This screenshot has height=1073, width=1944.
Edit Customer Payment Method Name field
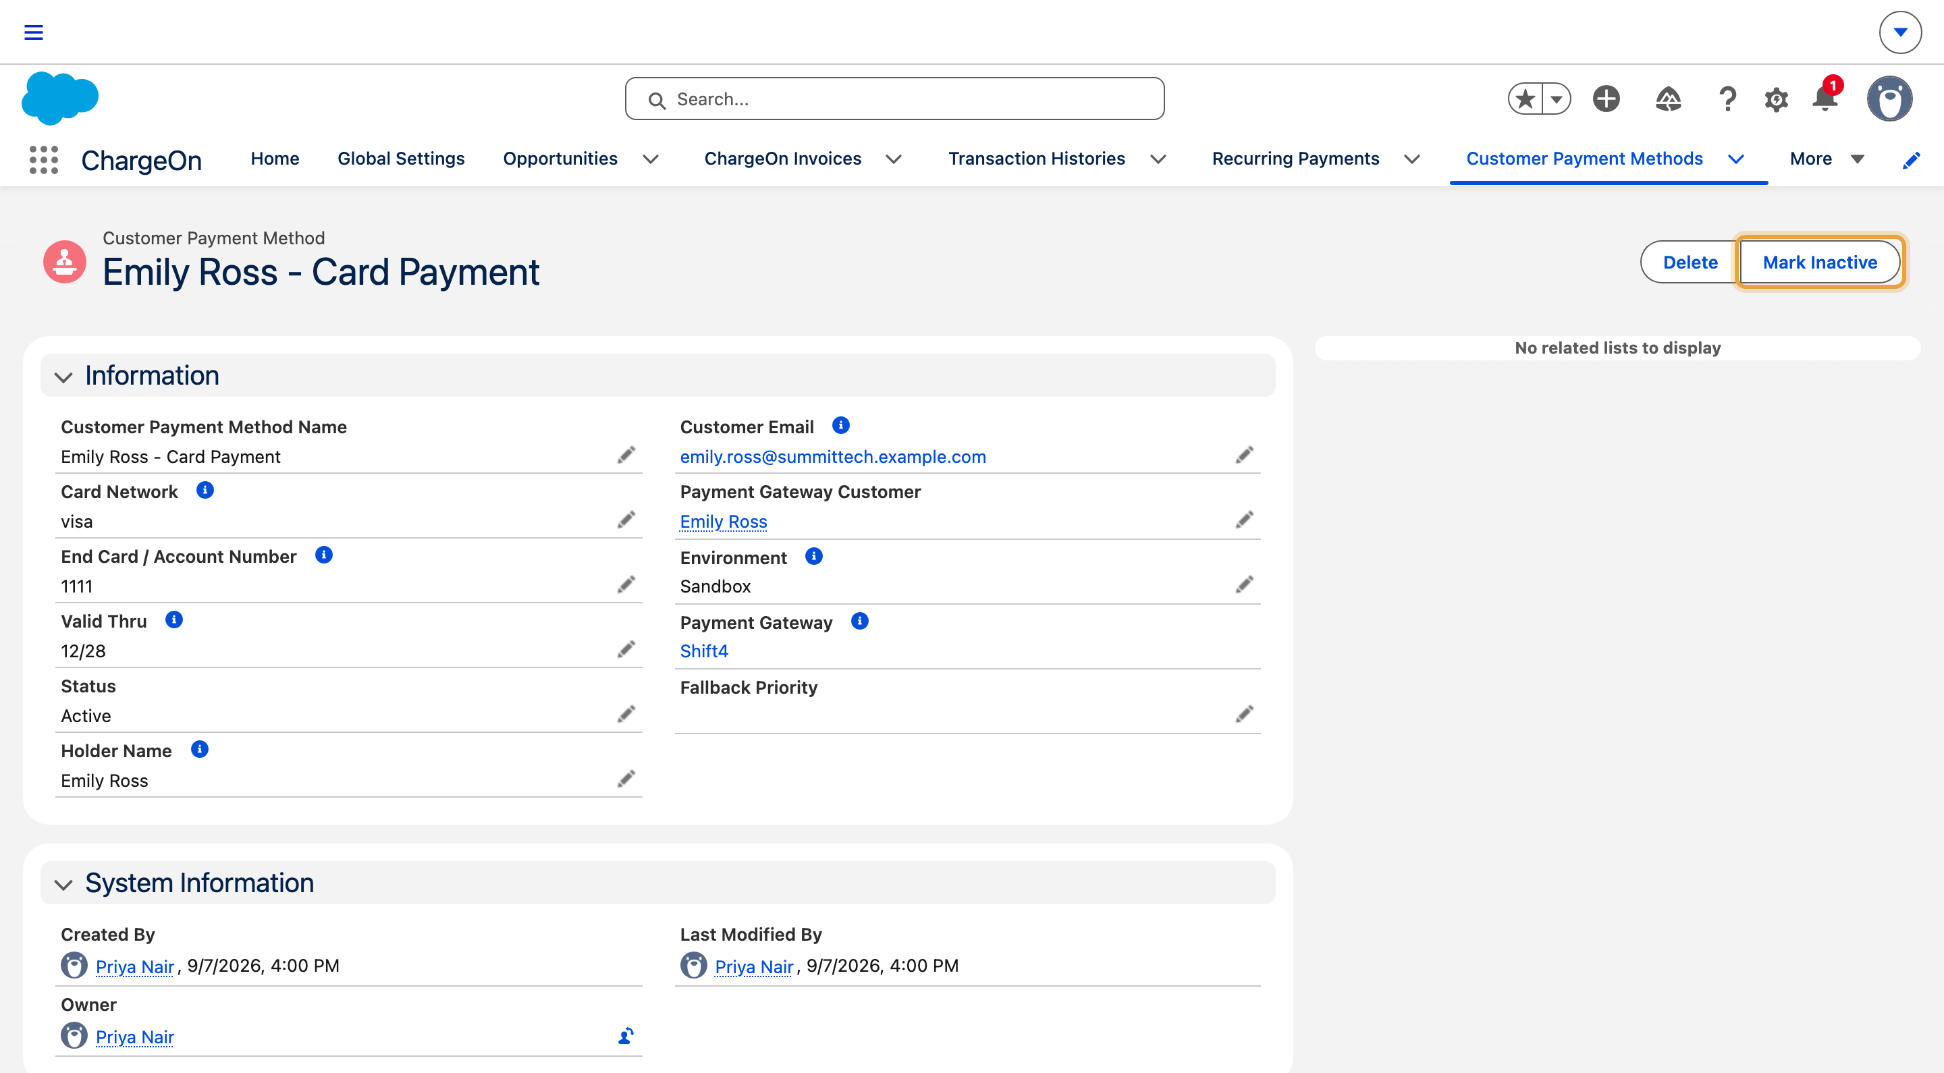[626, 455]
